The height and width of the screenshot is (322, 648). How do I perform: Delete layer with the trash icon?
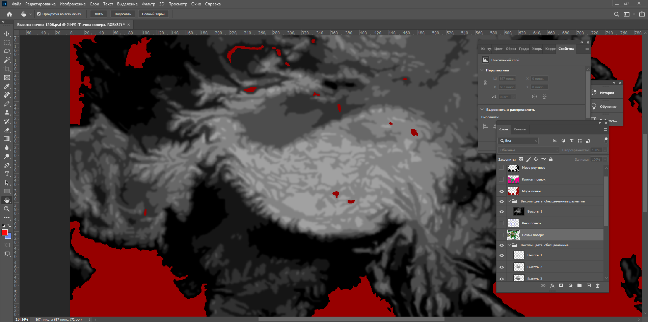(x=597, y=286)
